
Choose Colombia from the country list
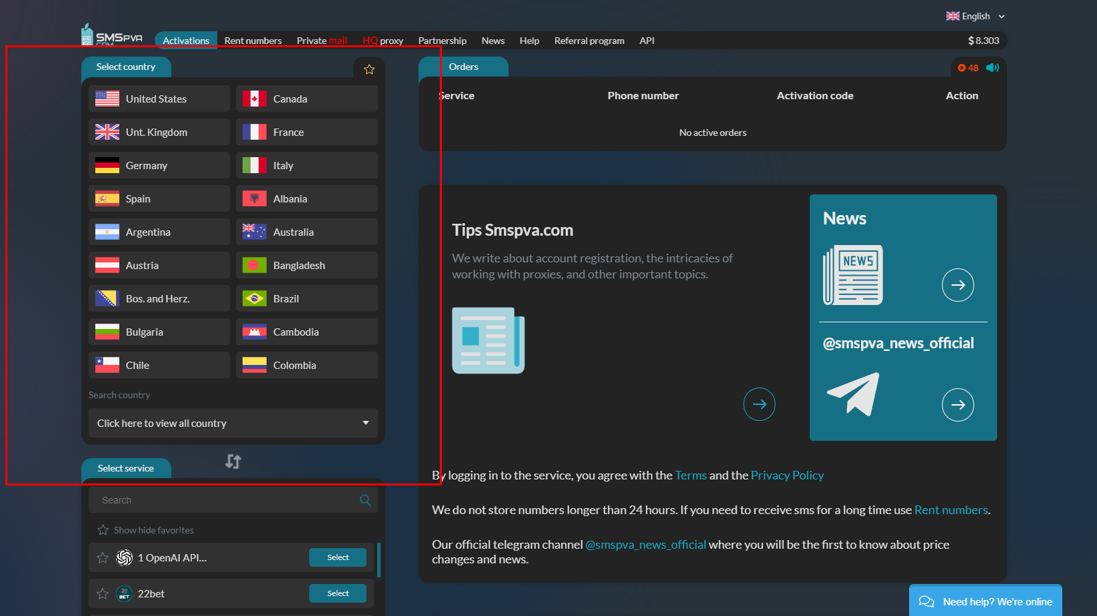tap(307, 365)
